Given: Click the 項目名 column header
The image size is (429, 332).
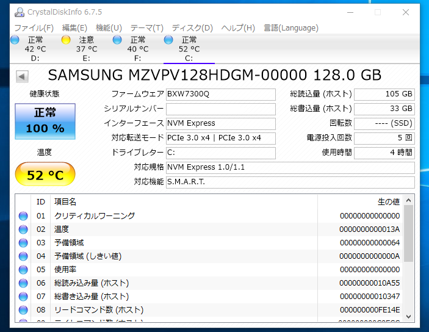Looking at the screenshot, I should [x=184, y=202].
